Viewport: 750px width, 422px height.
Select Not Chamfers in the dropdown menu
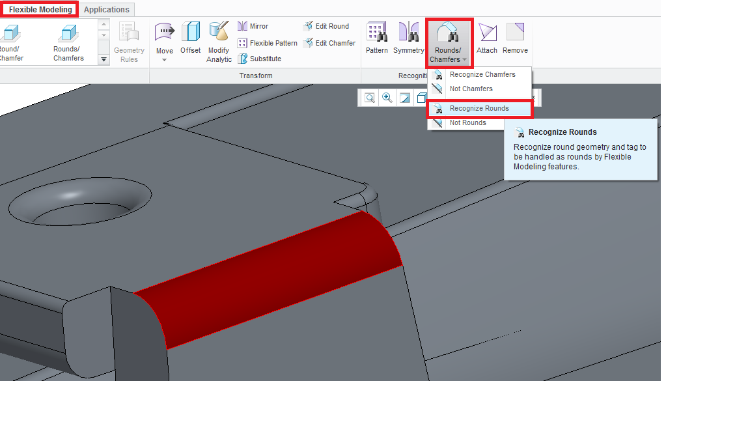[x=471, y=89]
